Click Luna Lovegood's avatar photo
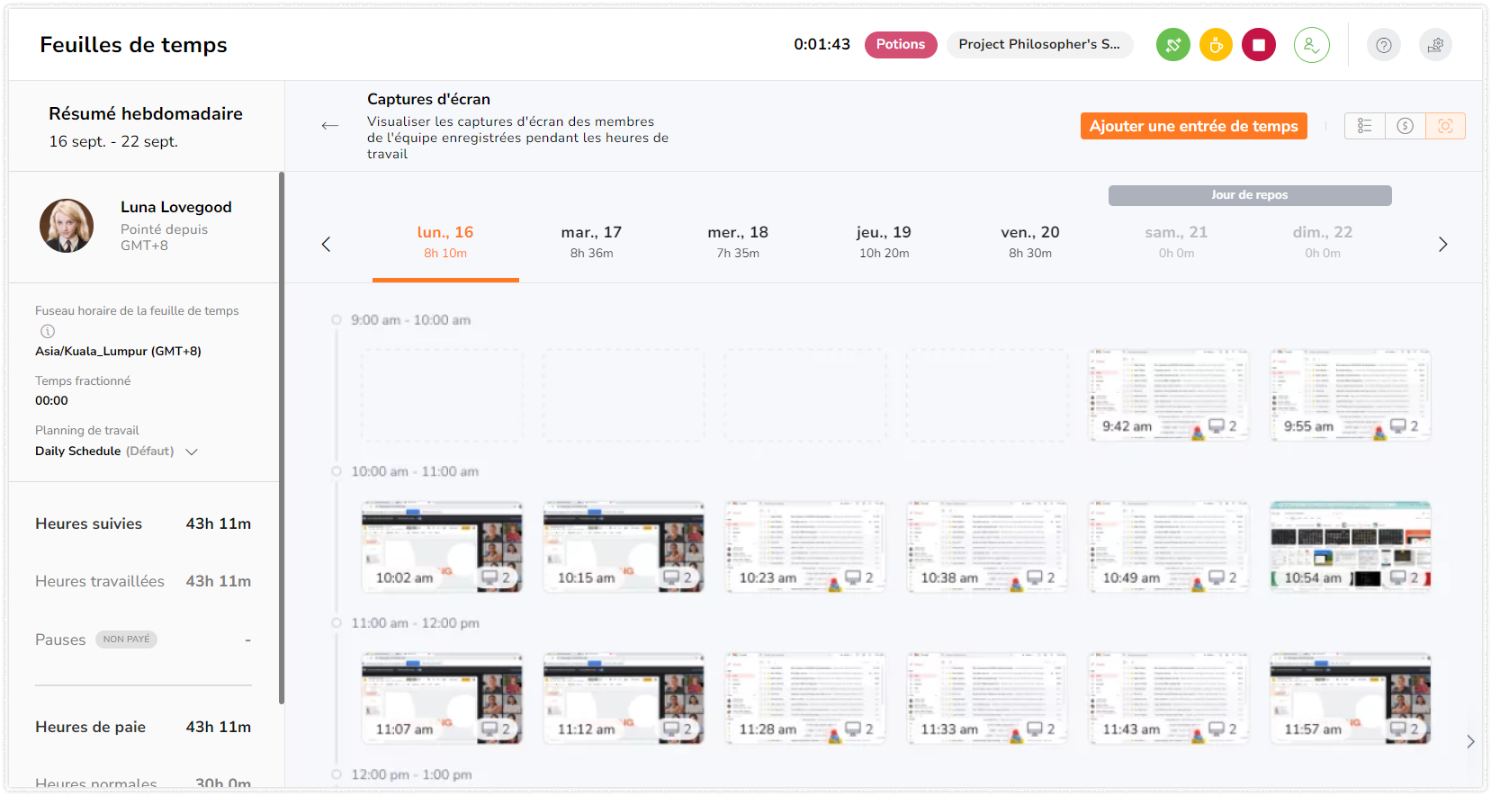This screenshot has width=1491, height=796. pyautogui.click(x=67, y=226)
